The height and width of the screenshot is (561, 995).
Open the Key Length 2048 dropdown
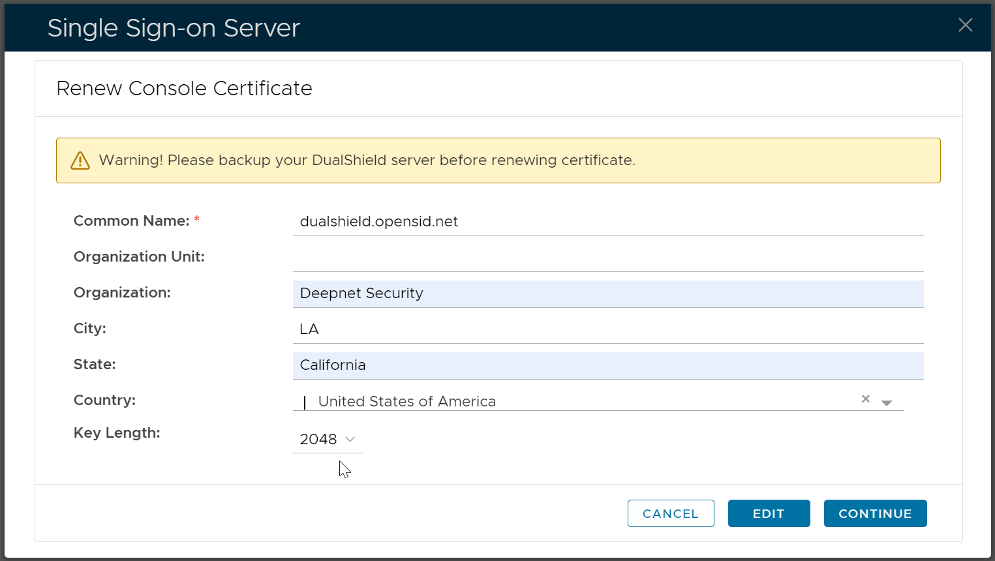(328, 440)
